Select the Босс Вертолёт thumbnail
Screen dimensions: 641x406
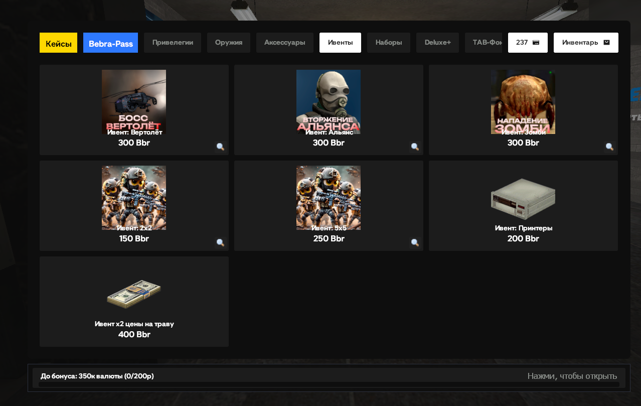(134, 102)
